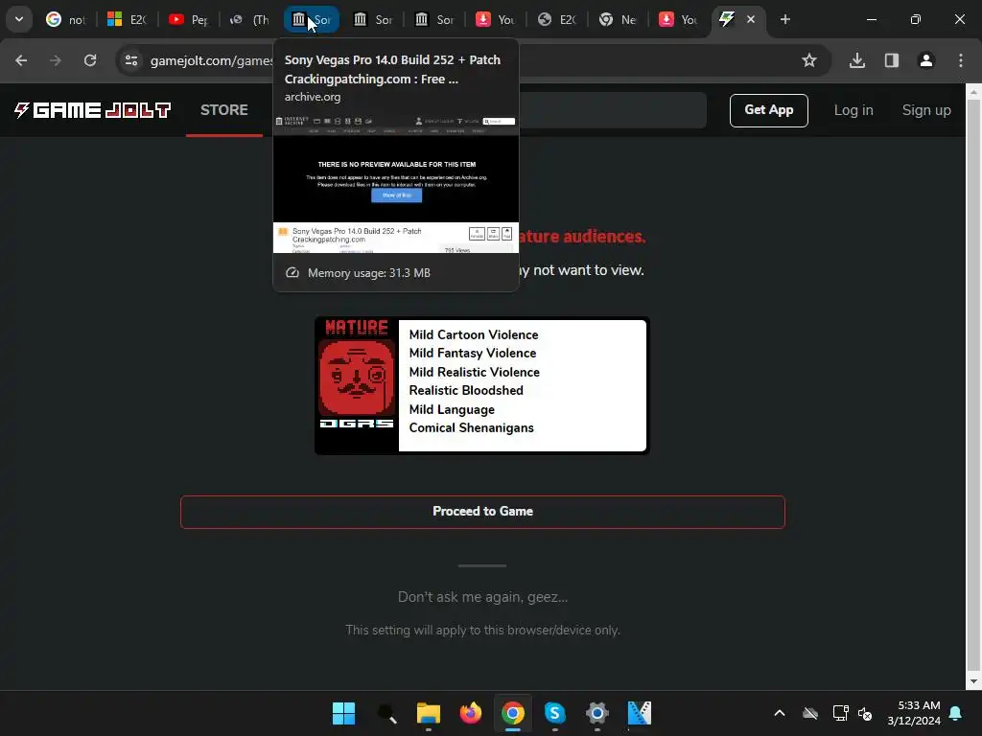
Task: Switch to the Google 'not' tab
Action: [65, 19]
